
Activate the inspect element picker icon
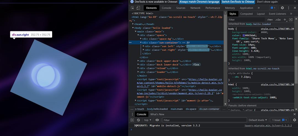pos(132,8)
